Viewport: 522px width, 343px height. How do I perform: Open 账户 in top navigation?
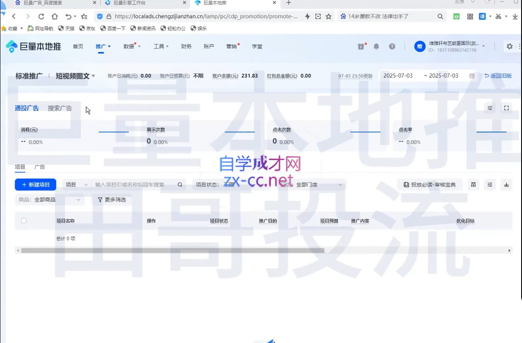tap(209, 46)
